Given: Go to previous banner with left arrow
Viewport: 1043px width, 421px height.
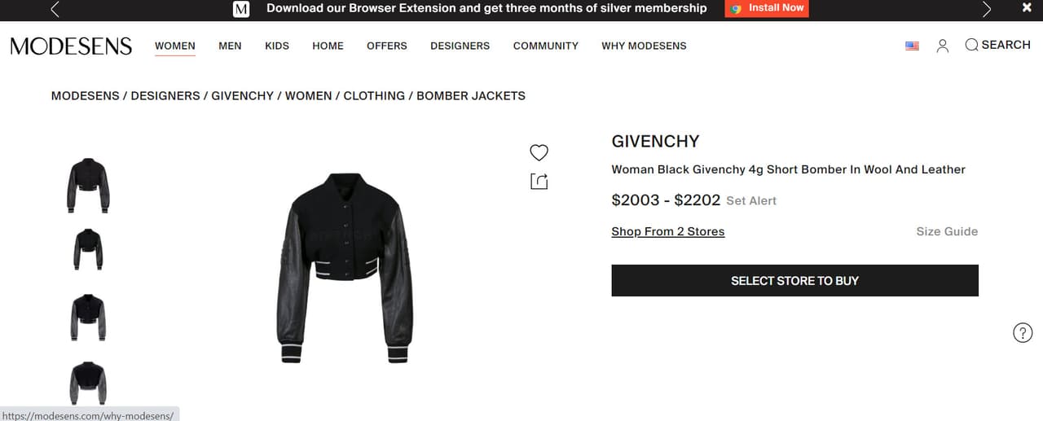Looking at the screenshot, I should [55, 9].
